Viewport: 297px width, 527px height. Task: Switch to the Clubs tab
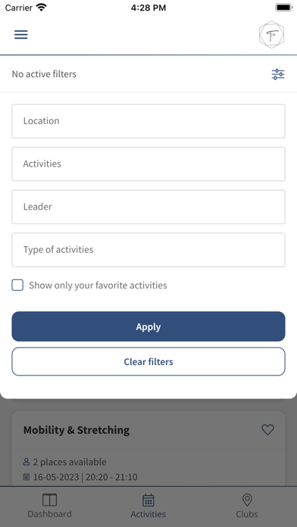(x=247, y=506)
